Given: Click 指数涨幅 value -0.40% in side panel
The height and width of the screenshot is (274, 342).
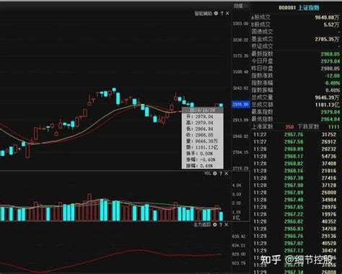Looking at the screenshot, I should tap(332, 83).
